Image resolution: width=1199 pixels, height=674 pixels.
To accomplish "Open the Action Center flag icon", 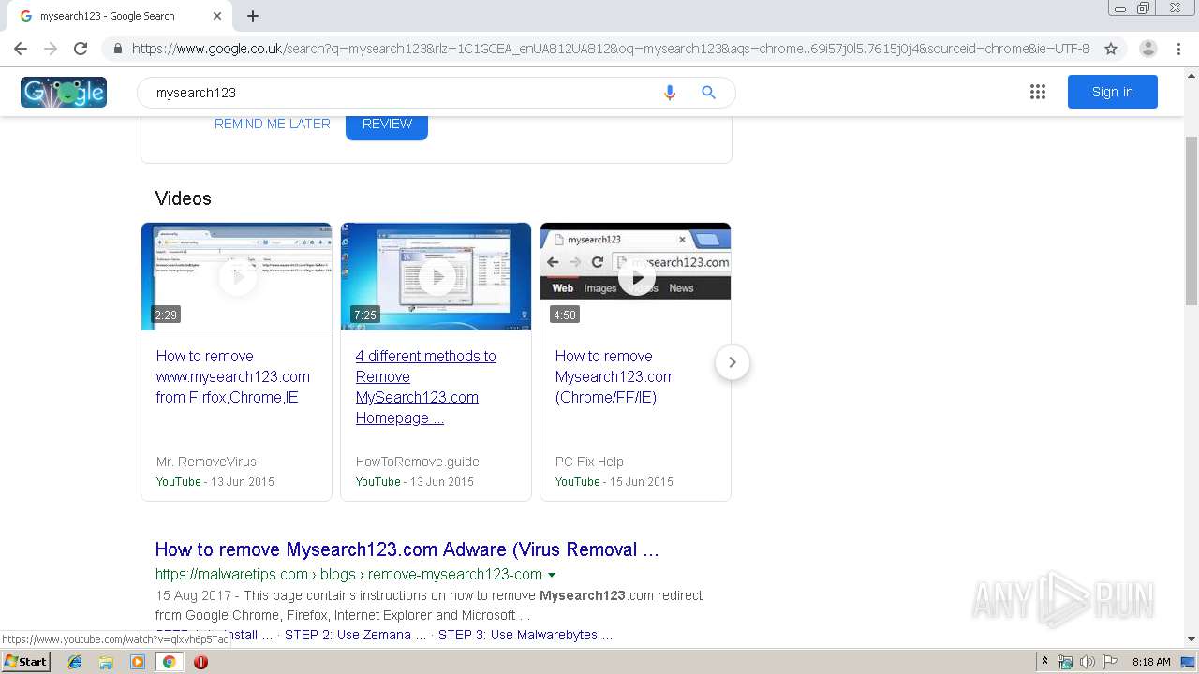I will pyautogui.click(x=1110, y=662).
